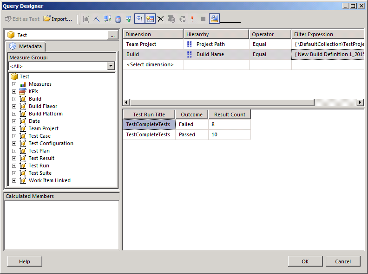This screenshot has height=274, width=368.
Task: Expand the Test Result dimension node
Action: (14, 159)
